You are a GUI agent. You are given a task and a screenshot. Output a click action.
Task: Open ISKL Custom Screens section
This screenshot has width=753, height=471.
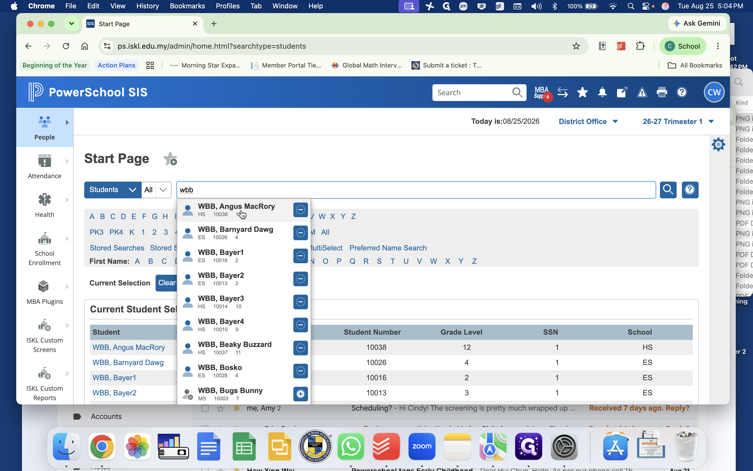pyautogui.click(x=44, y=336)
